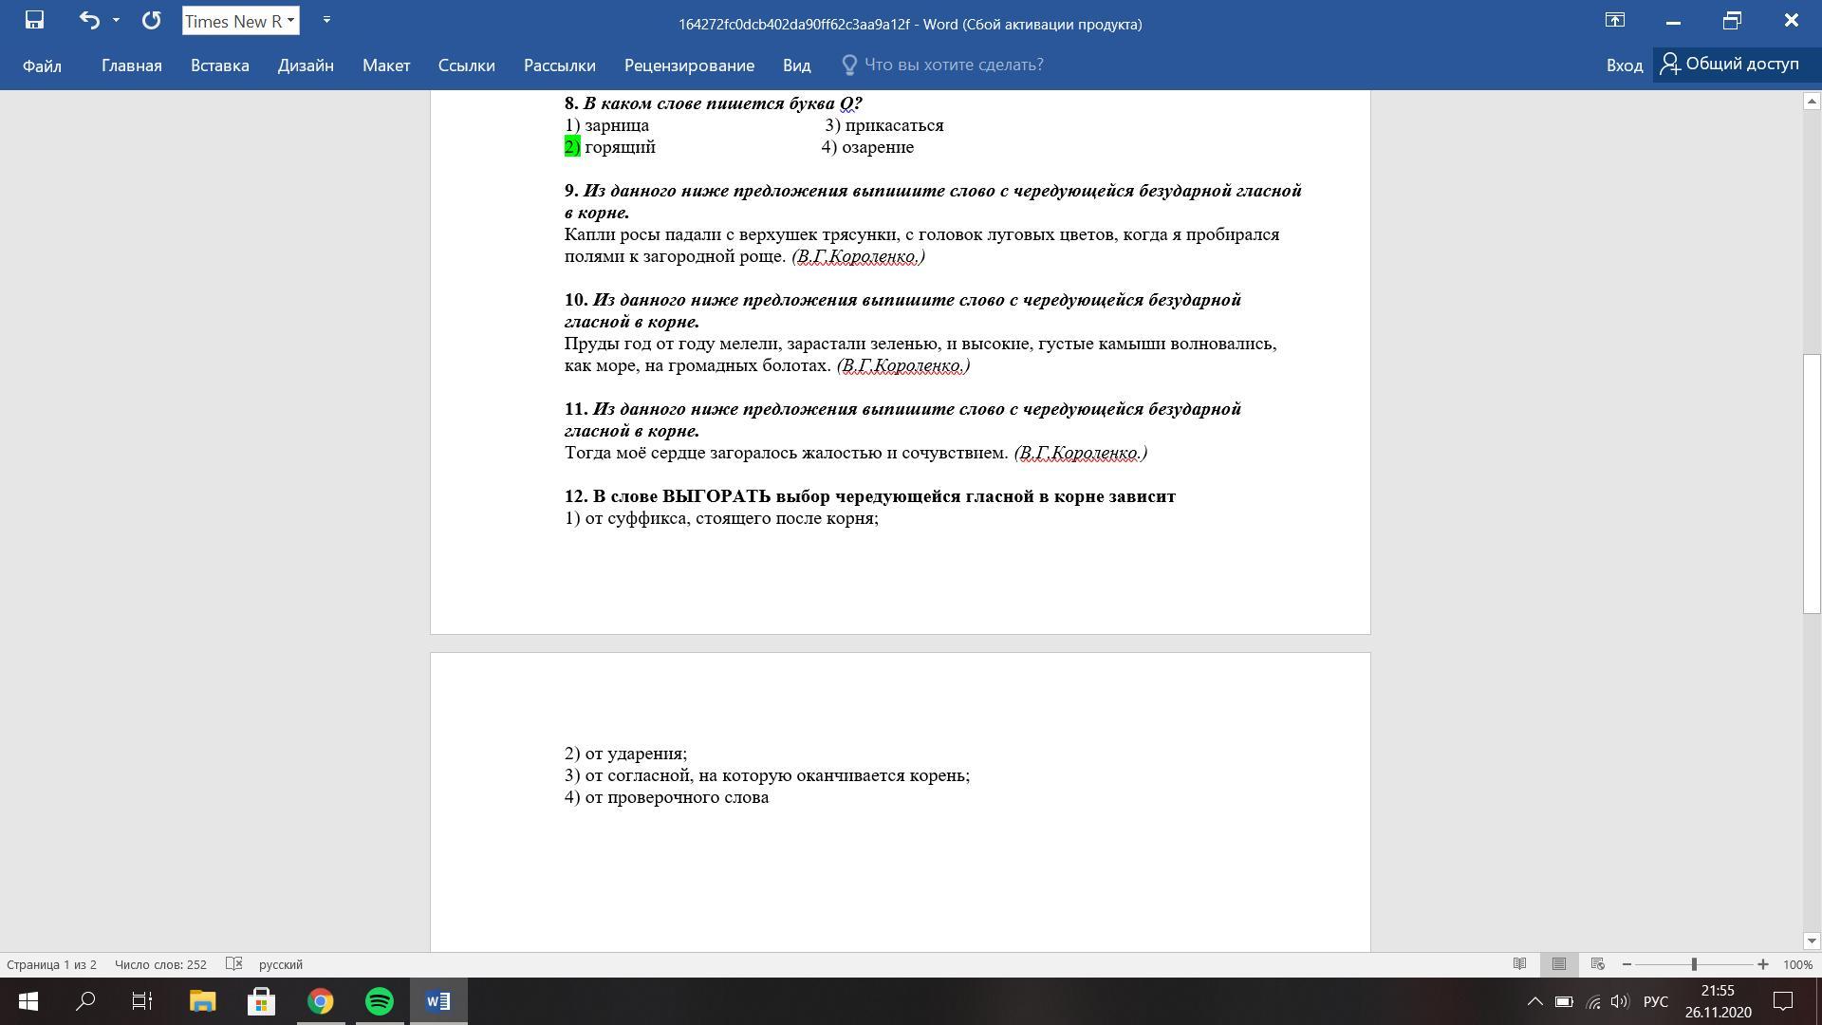1822x1025 pixels.
Task: Click Ribbon Display Options icon
Action: pyautogui.click(x=1614, y=20)
